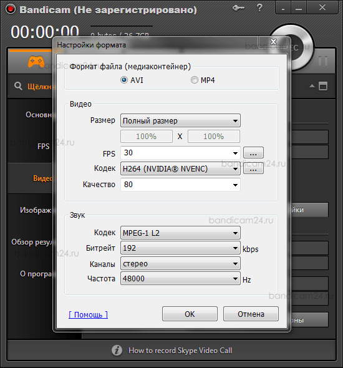Click the magnifier search icon
Screen dimensions: 343x368
click(x=18, y=86)
